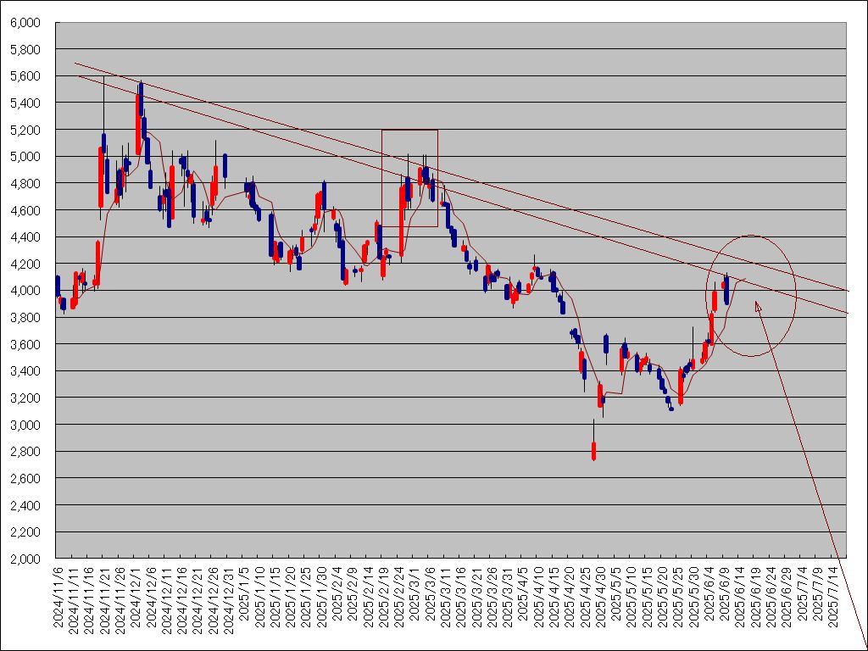Click the 2024/12/1 date label
Viewport: 868px width, 651px height.
pyautogui.click(x=136, y=597)
